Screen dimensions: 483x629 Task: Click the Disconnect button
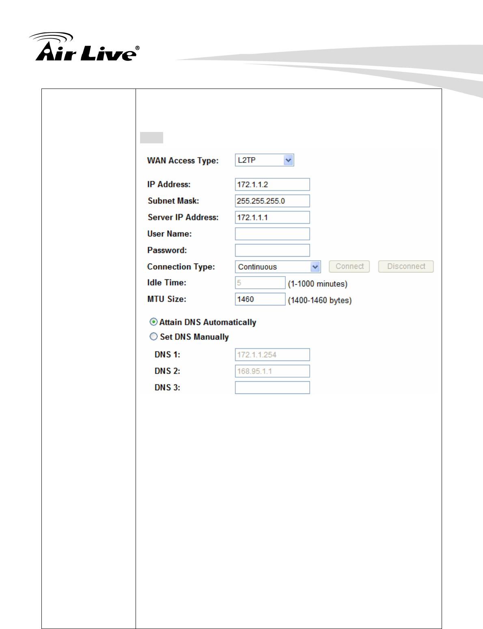(x=406, y=266)
